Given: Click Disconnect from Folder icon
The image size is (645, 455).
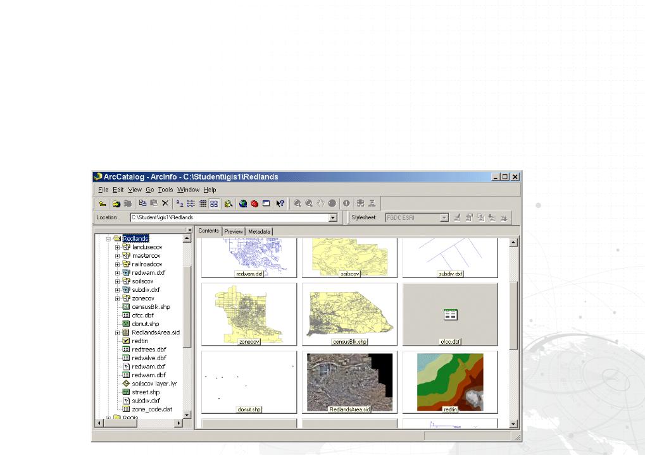Looking at the screenshot, I should coord(127,203).
